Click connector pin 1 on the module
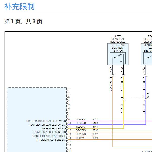152x152 pixels. 69,90
